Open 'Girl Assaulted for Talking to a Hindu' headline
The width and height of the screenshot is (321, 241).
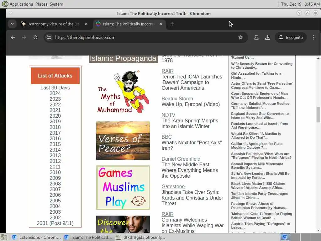coord(256,75)
